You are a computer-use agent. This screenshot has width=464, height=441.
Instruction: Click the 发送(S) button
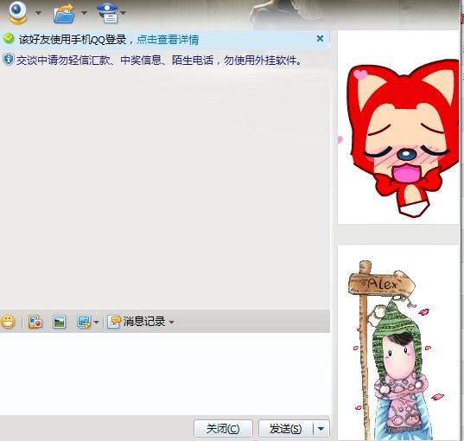[x=285, y=429]
